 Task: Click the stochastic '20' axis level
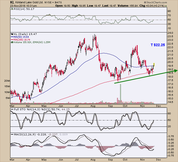point(169,127)
